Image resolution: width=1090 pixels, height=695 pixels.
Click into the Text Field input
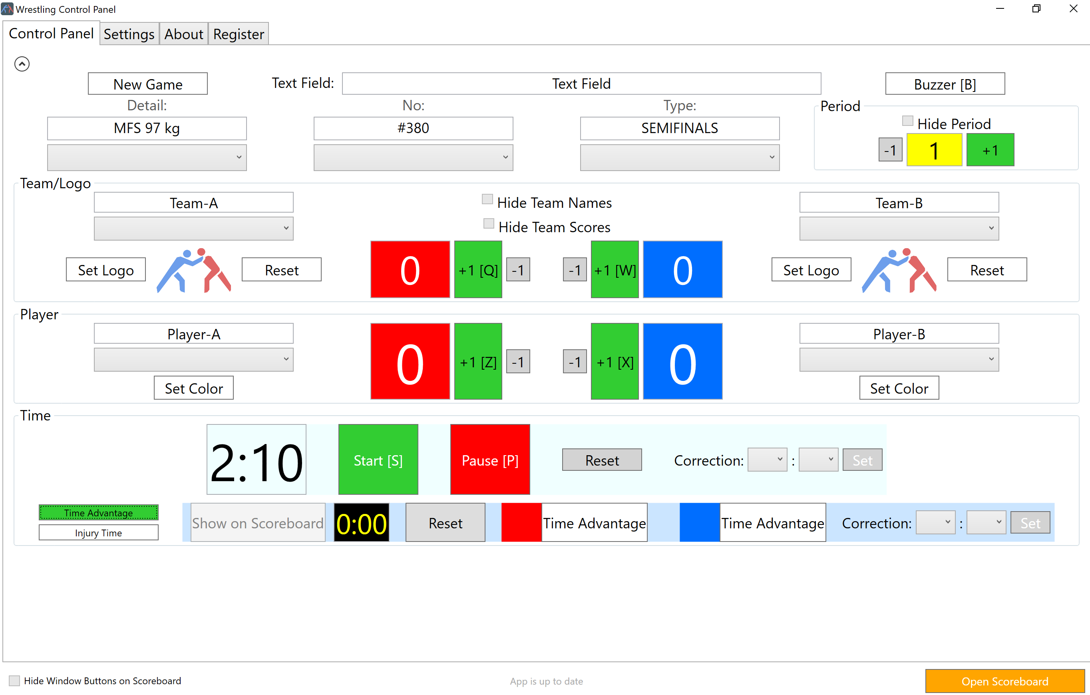pos(581,84)
